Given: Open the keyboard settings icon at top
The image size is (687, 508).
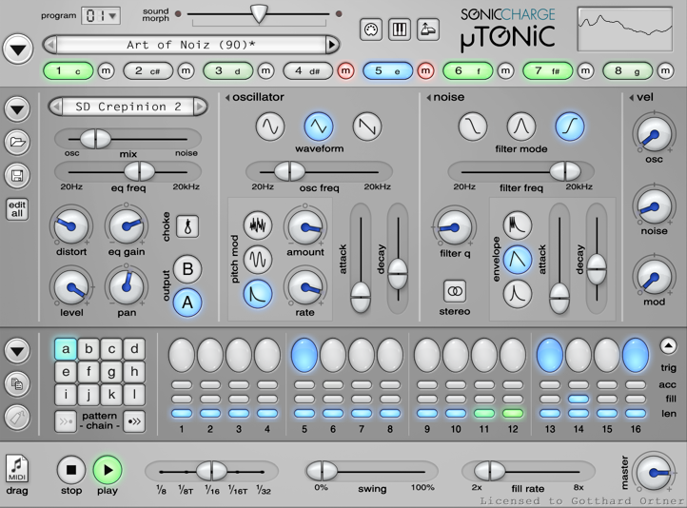Looking at the screenshot, I should (400, 29).
